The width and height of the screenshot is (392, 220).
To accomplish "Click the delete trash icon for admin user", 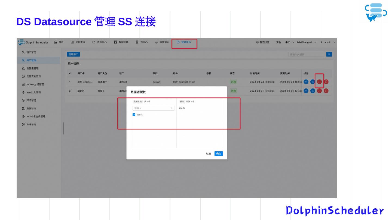I will (x=326, y=91).
